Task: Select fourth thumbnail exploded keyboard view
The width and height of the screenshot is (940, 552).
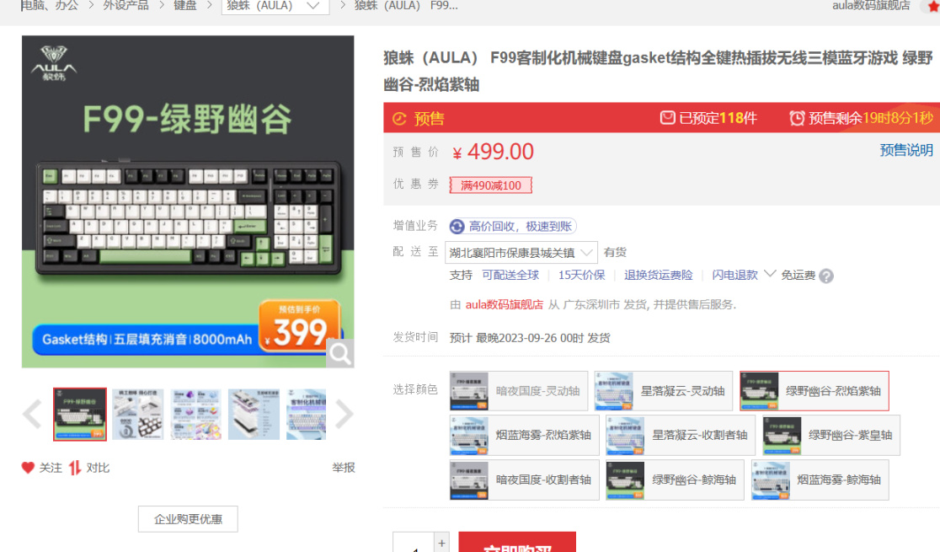Action: pos(254,414)
